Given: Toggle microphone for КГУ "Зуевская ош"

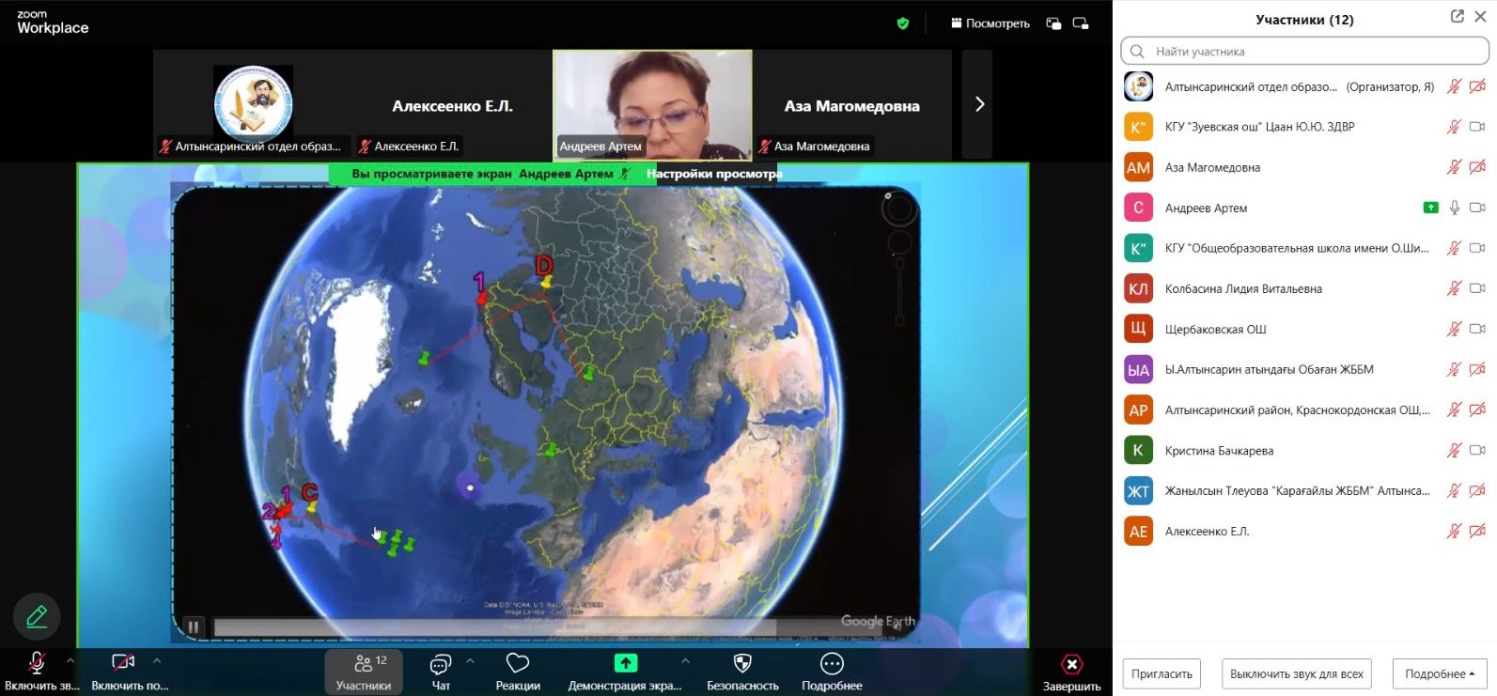Looking at the screenshot, I should point(1454,127).
